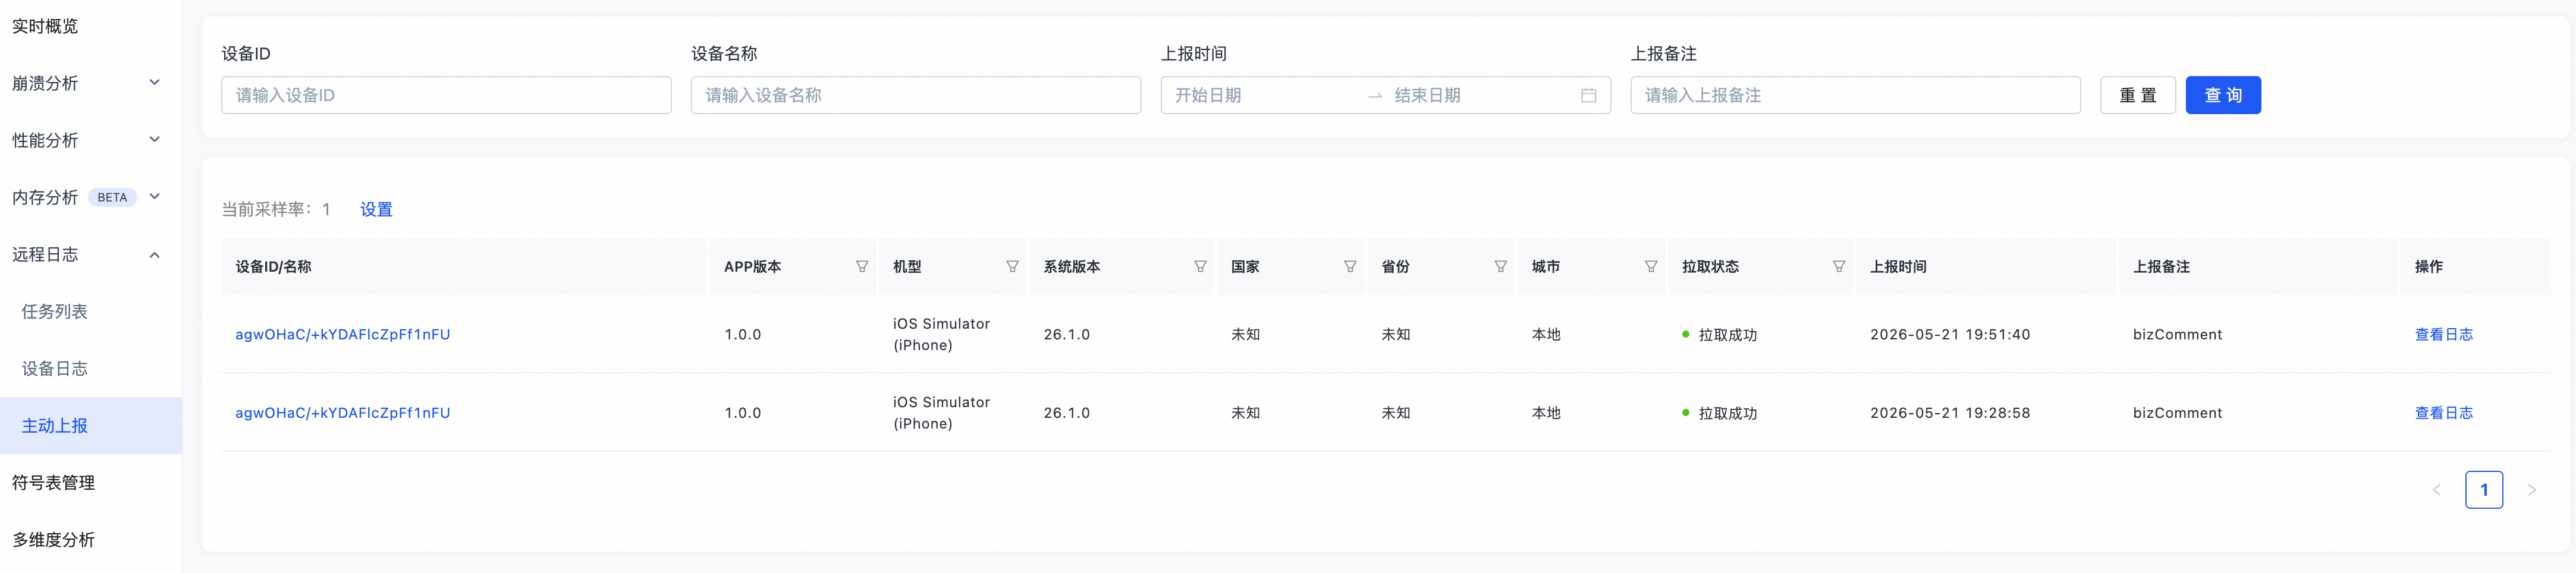Screen dimensions: 2576x573
Task: Open the APP版本 column filter
Action: tap(861, 267)
